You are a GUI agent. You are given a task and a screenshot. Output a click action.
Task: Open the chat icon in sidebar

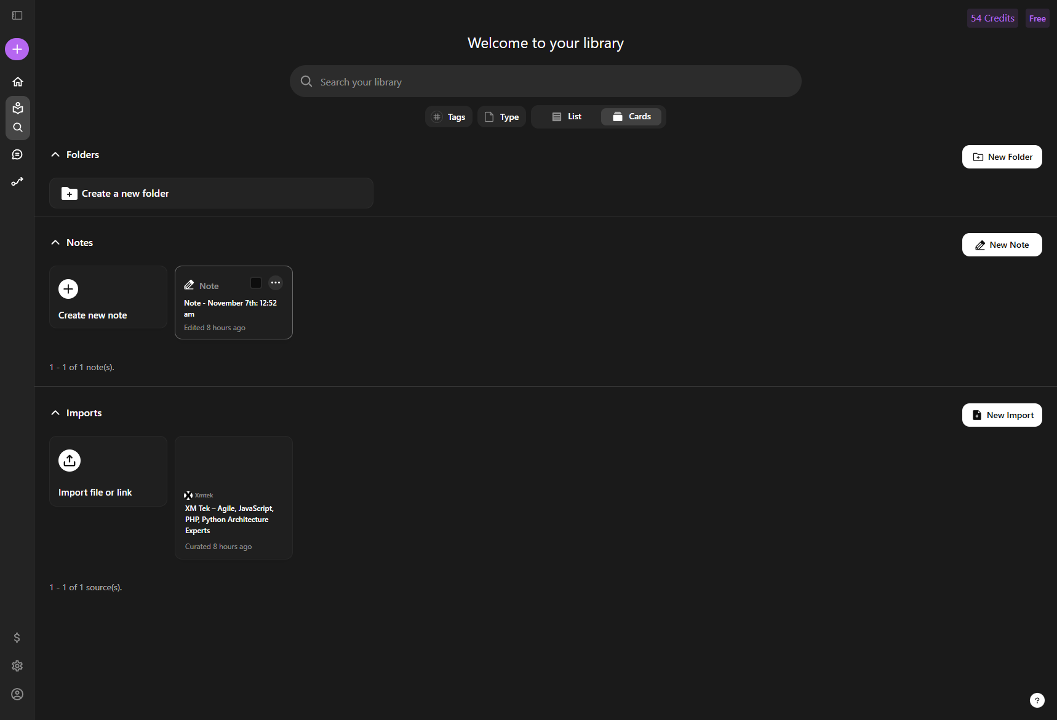pos(17,154)
